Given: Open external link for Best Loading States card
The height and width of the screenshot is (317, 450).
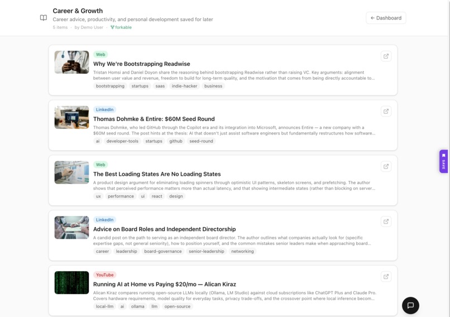Looking at the screenshot, I should point(386,166).
